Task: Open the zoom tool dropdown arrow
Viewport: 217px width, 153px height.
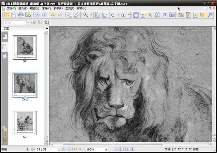Action: 92,15
